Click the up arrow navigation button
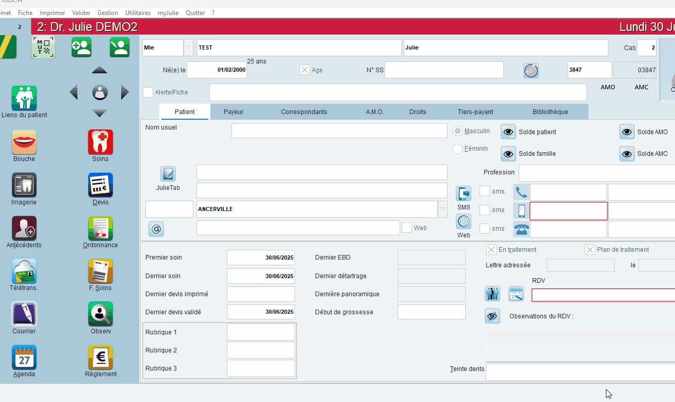The height and width of the screenshot is (402, 675). pos(100,70)
